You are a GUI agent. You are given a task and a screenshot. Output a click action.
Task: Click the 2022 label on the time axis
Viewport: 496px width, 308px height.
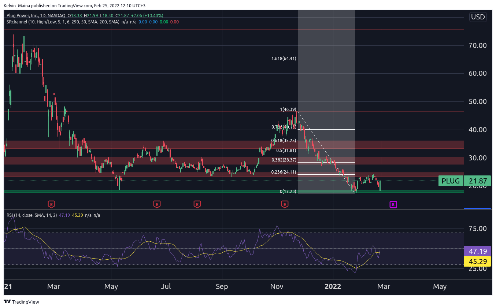[333, 287]
